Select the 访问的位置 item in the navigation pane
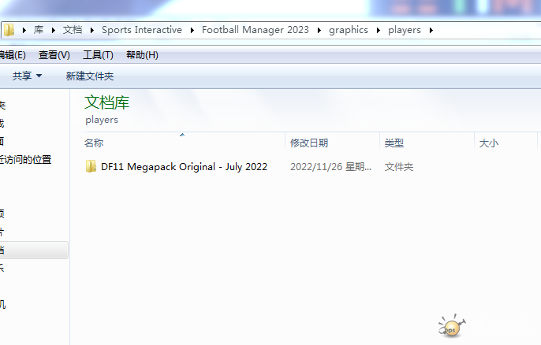Screen dimensions: 541x345 coord(25,159)
